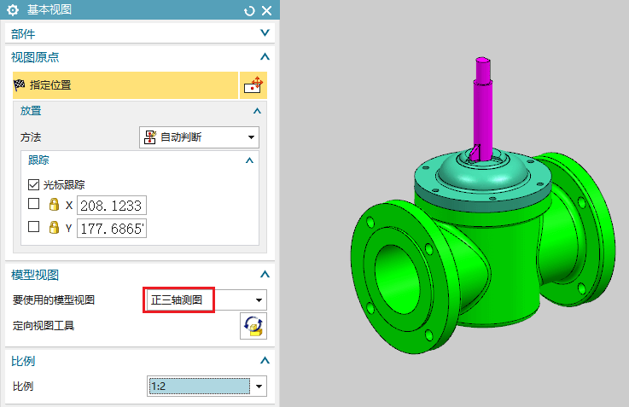Image resolution: width=629 pixels, height=407 pixels.
Task: Enable the X coordinate lock checkbox
Action: point(33,204)
